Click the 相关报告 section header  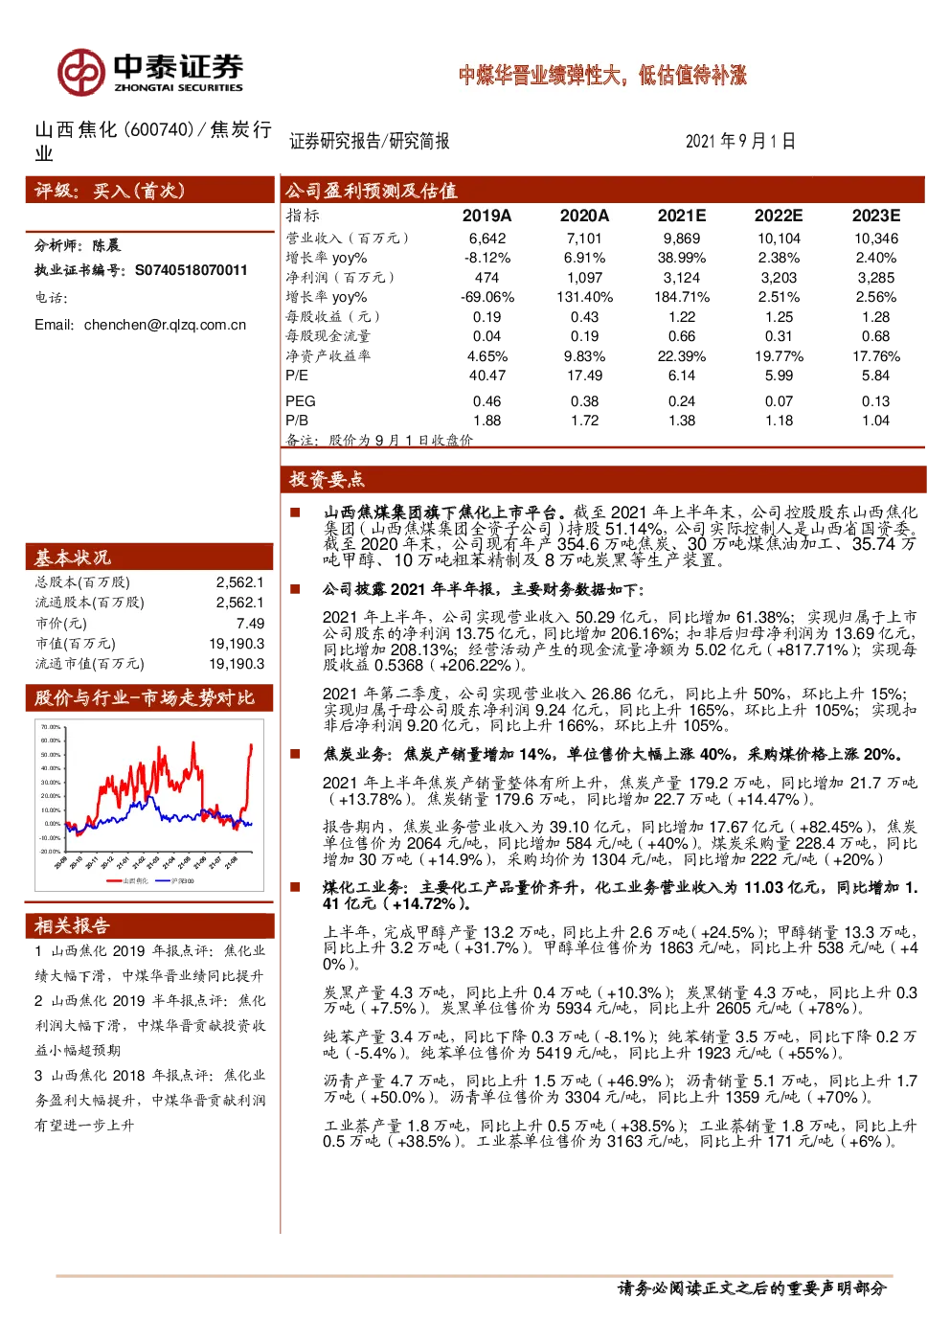150,925
